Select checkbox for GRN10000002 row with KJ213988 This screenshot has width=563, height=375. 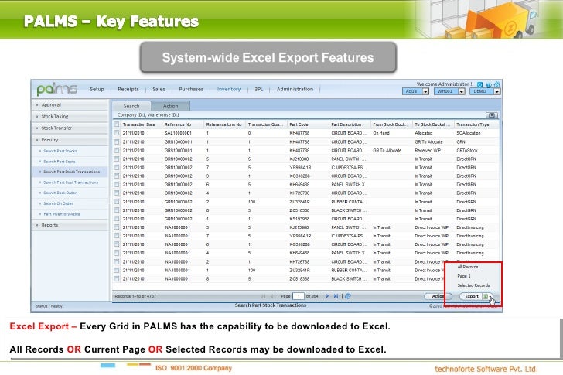(x=116, y=159)
